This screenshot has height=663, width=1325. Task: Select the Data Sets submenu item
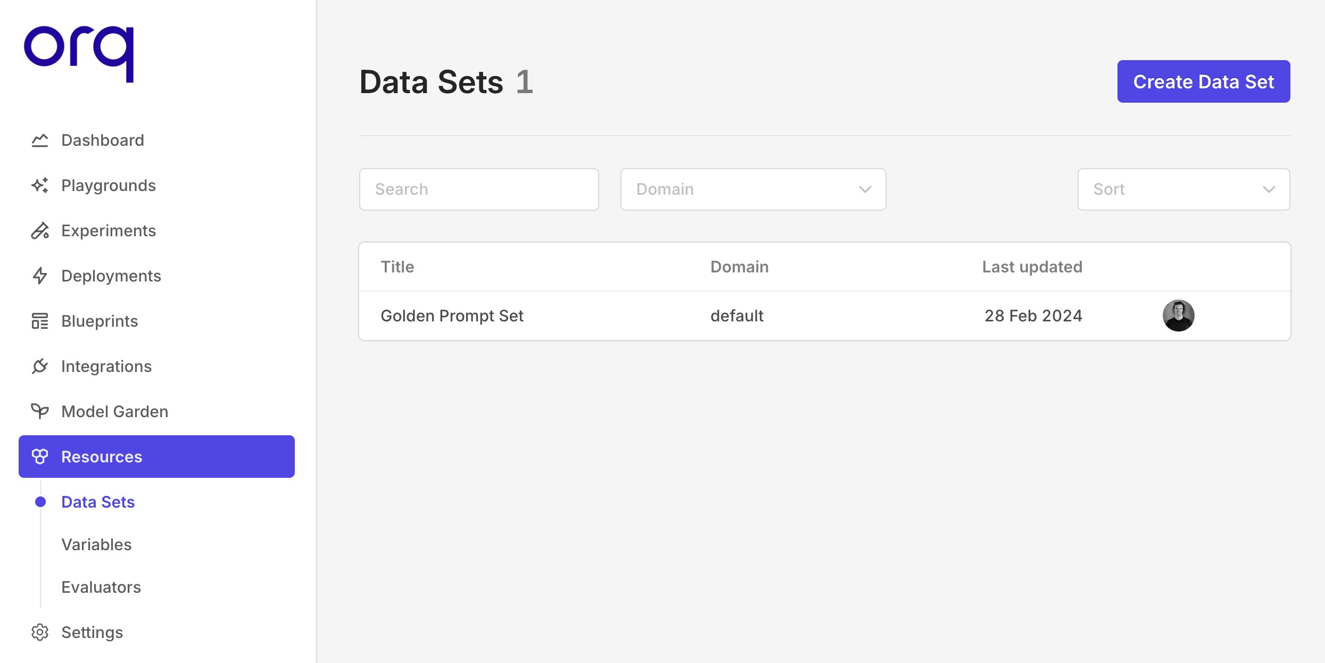tap(98, 502)
